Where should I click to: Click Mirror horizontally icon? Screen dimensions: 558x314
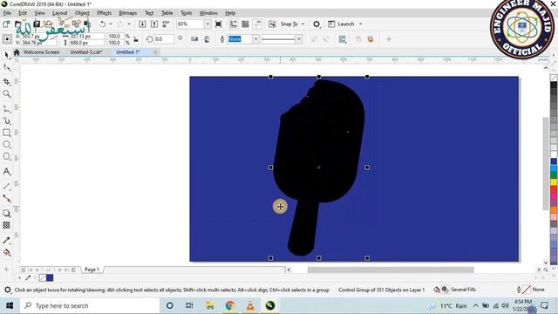194,39
